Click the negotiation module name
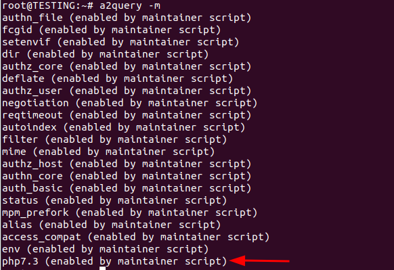This screenshot has height=270, width=394. click(35, 103)
